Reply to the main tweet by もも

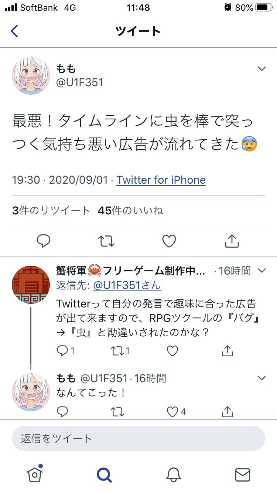(x=44, y=241)
